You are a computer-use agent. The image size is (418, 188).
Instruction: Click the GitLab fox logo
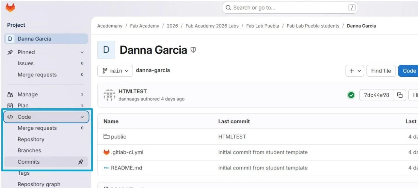tap(10, 8)
